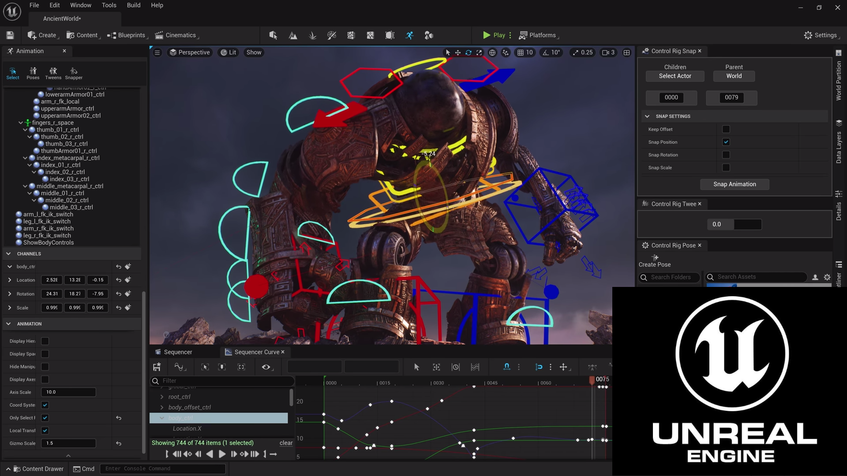Select the viewport translate (move) gizmo tool
The width and height of the screenshot is (847, 476).
458,52
